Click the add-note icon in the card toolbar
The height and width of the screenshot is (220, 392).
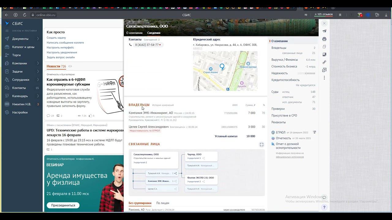pos(324,54)
